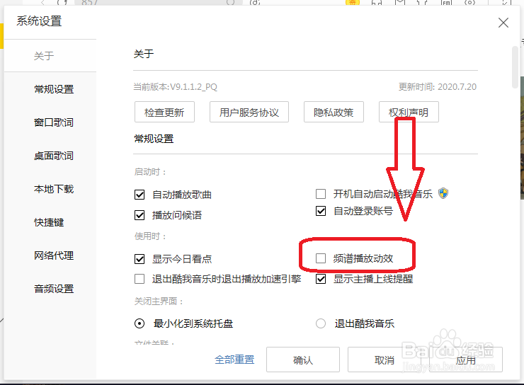This screenshot has height=385, width=524.
Task: Click 应用 button
Action: (x=466, y=360)
